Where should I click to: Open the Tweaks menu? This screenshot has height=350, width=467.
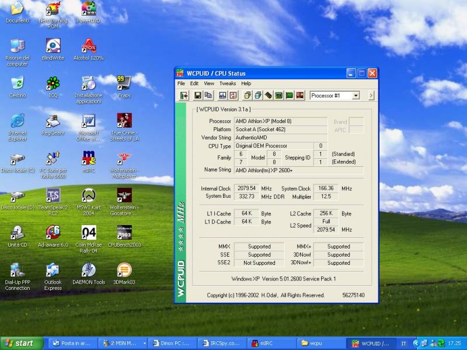(x=228, y=83)
